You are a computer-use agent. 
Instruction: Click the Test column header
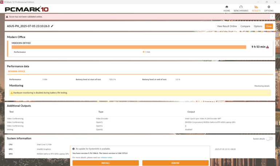[11, 112]
